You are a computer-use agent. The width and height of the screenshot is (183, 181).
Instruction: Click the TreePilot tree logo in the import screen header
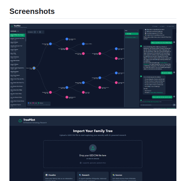[20, 121]
